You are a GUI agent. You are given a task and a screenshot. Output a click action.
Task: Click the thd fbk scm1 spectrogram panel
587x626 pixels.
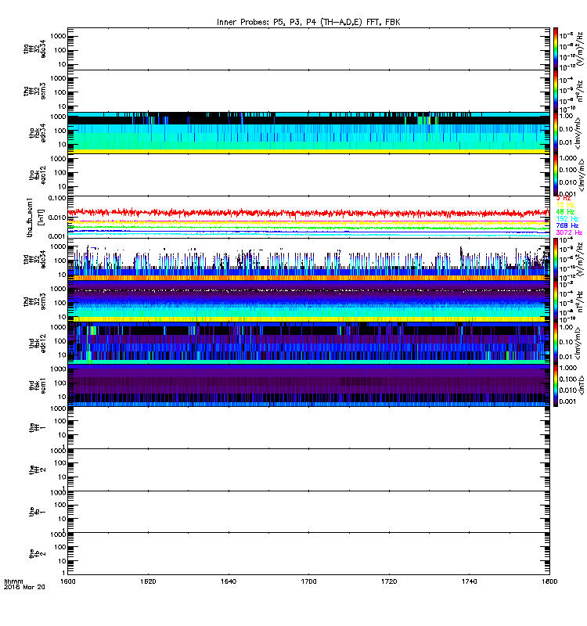[x=308, y=386]
